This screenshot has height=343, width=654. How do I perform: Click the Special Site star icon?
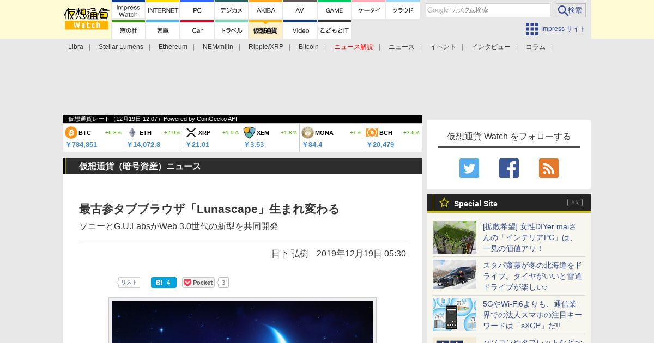(444, 203)
